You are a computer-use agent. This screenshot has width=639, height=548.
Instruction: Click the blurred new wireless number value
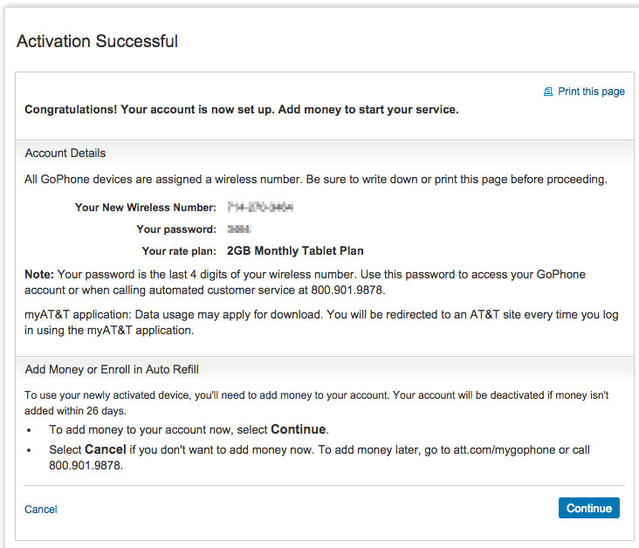[260, 208]
